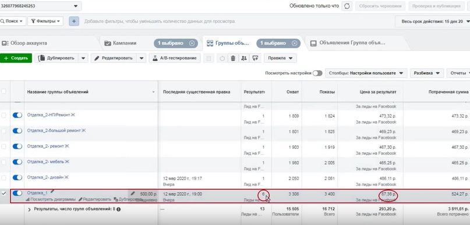Click the Дублировать button
Image resolution: width=470 pixels, height=225 pixels.
tap(57, 58)
